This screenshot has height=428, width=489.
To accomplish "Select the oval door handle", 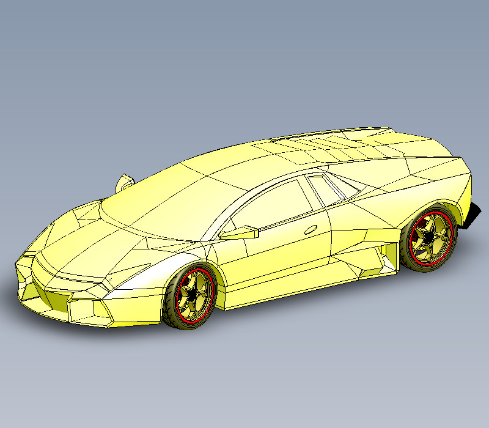I will [x=311, y=230].
